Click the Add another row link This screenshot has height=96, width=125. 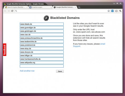27,71
